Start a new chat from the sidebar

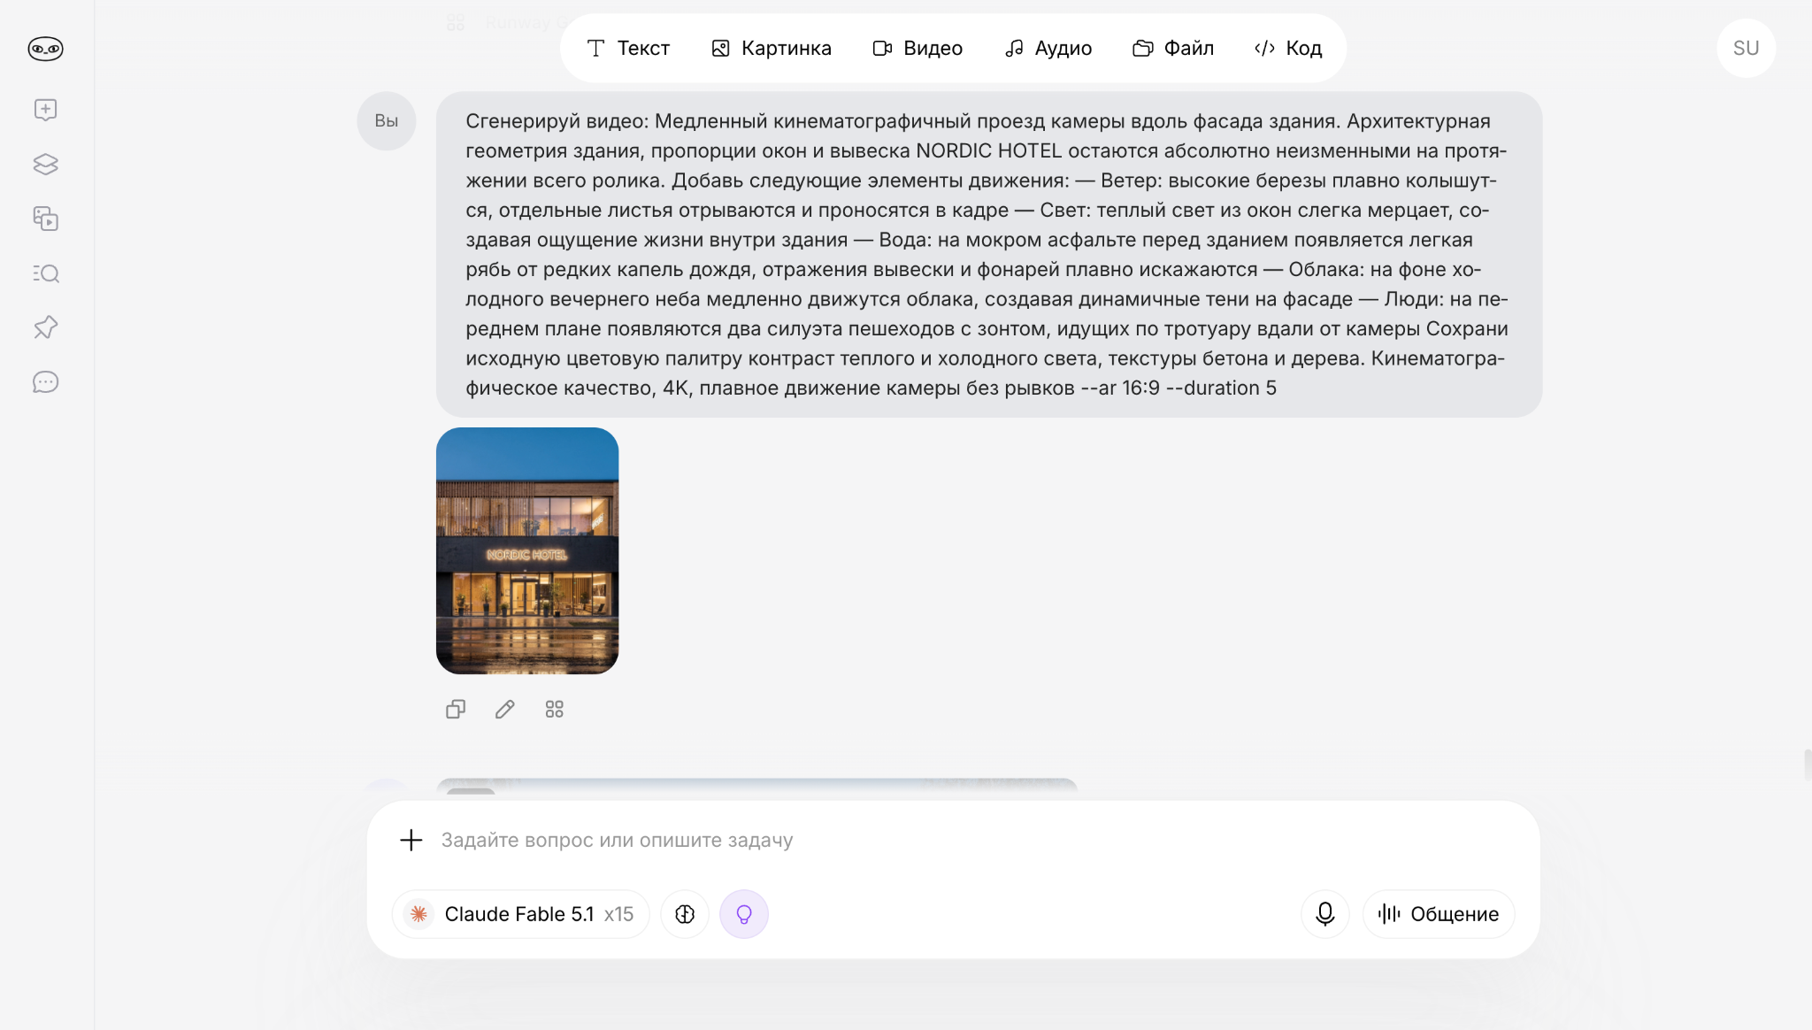[45, 110]
